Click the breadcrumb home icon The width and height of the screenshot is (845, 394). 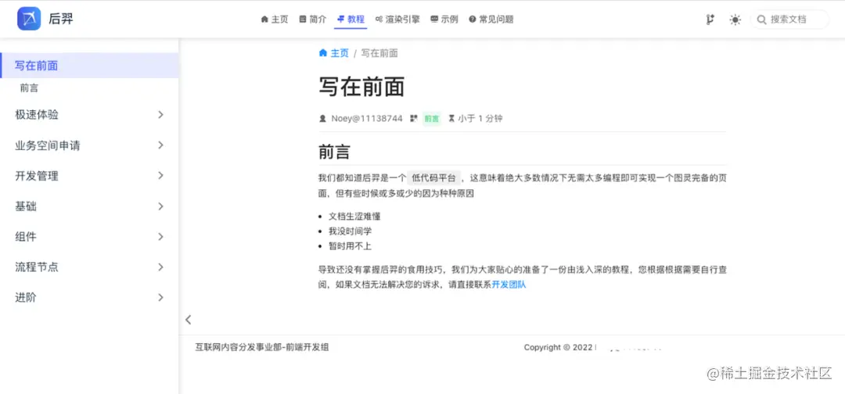coord(323,52)
